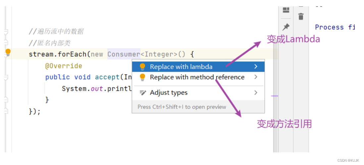Choose Adjust types from the popup
Image resolution: width=364 pixels, height=165 pixels.
[x=198, y=93]
